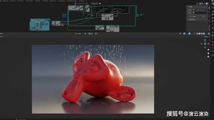
Task: Toggle X-ray mode
Action: [x=195, y=34]
